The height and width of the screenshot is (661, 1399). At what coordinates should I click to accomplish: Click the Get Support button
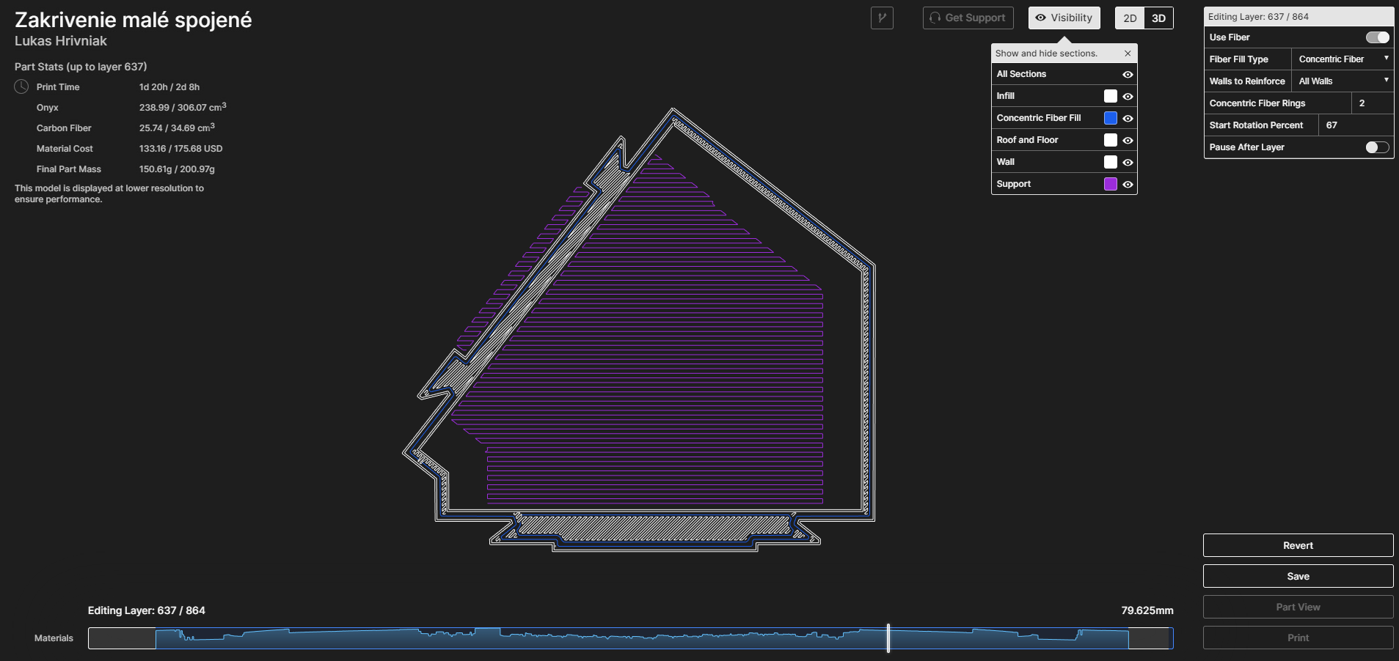[968, 18]
